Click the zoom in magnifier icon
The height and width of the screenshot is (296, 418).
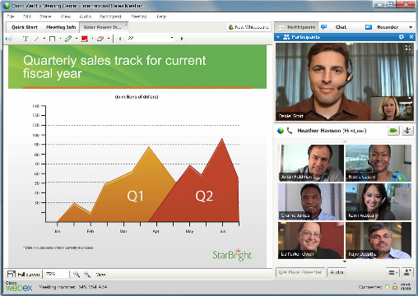(x=77, y=274)
